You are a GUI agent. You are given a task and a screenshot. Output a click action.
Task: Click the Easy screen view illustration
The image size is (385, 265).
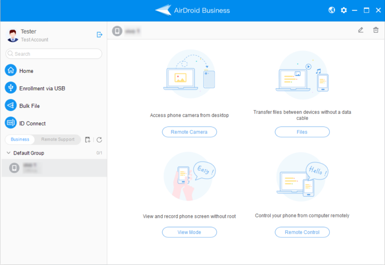pos(189,176)
